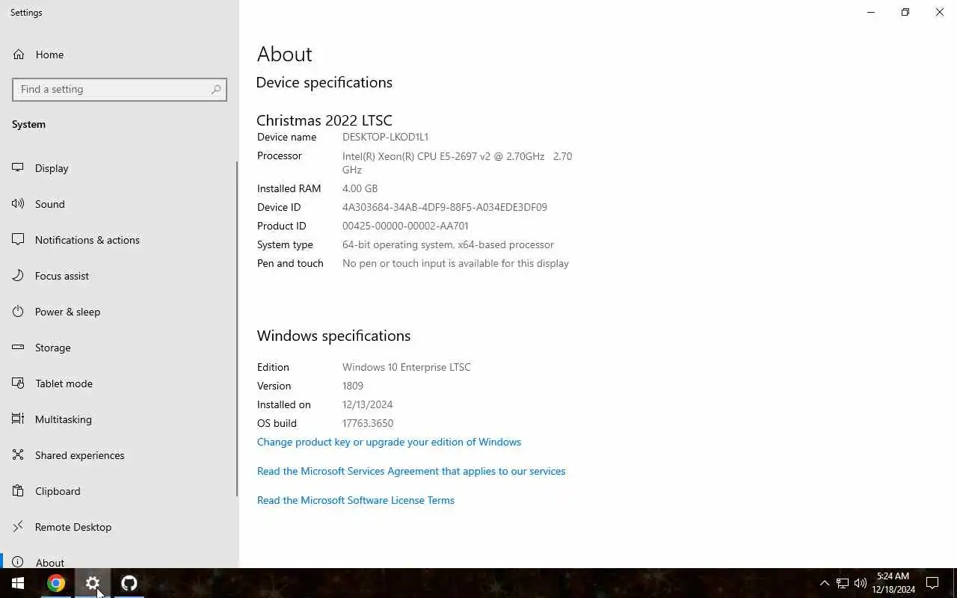Viewport: 957px width, 598px height.
Task: Click the device name DESKTOP-LKOD1L1
Action: click(385, 137)
